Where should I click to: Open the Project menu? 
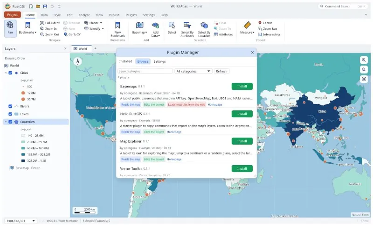pyautogui.click(x=13, y=15)
